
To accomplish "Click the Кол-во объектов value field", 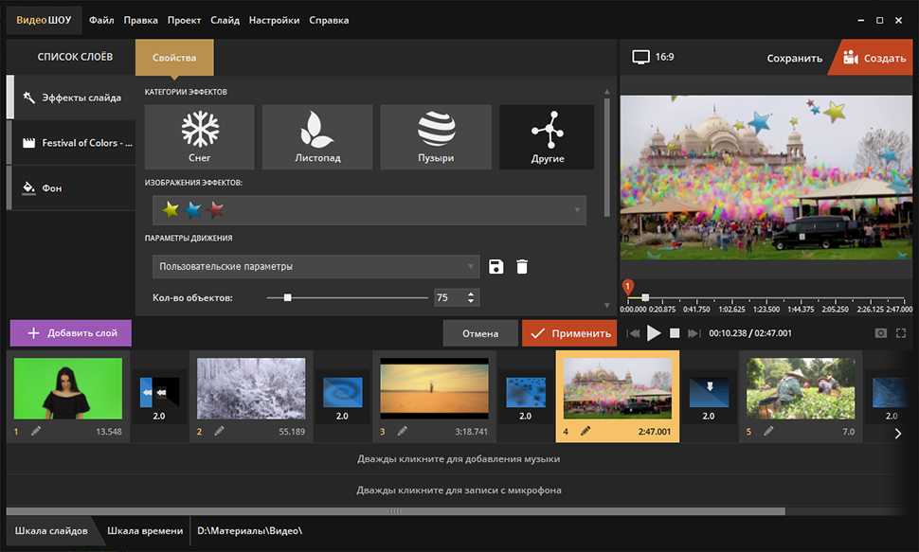I will coord(449,297).
